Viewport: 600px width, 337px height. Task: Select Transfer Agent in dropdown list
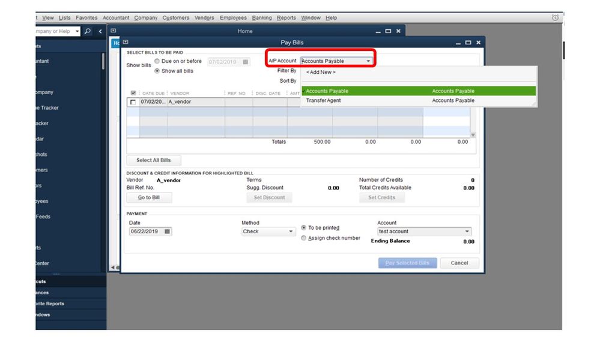pyautogui.click(x=419, y=101)
